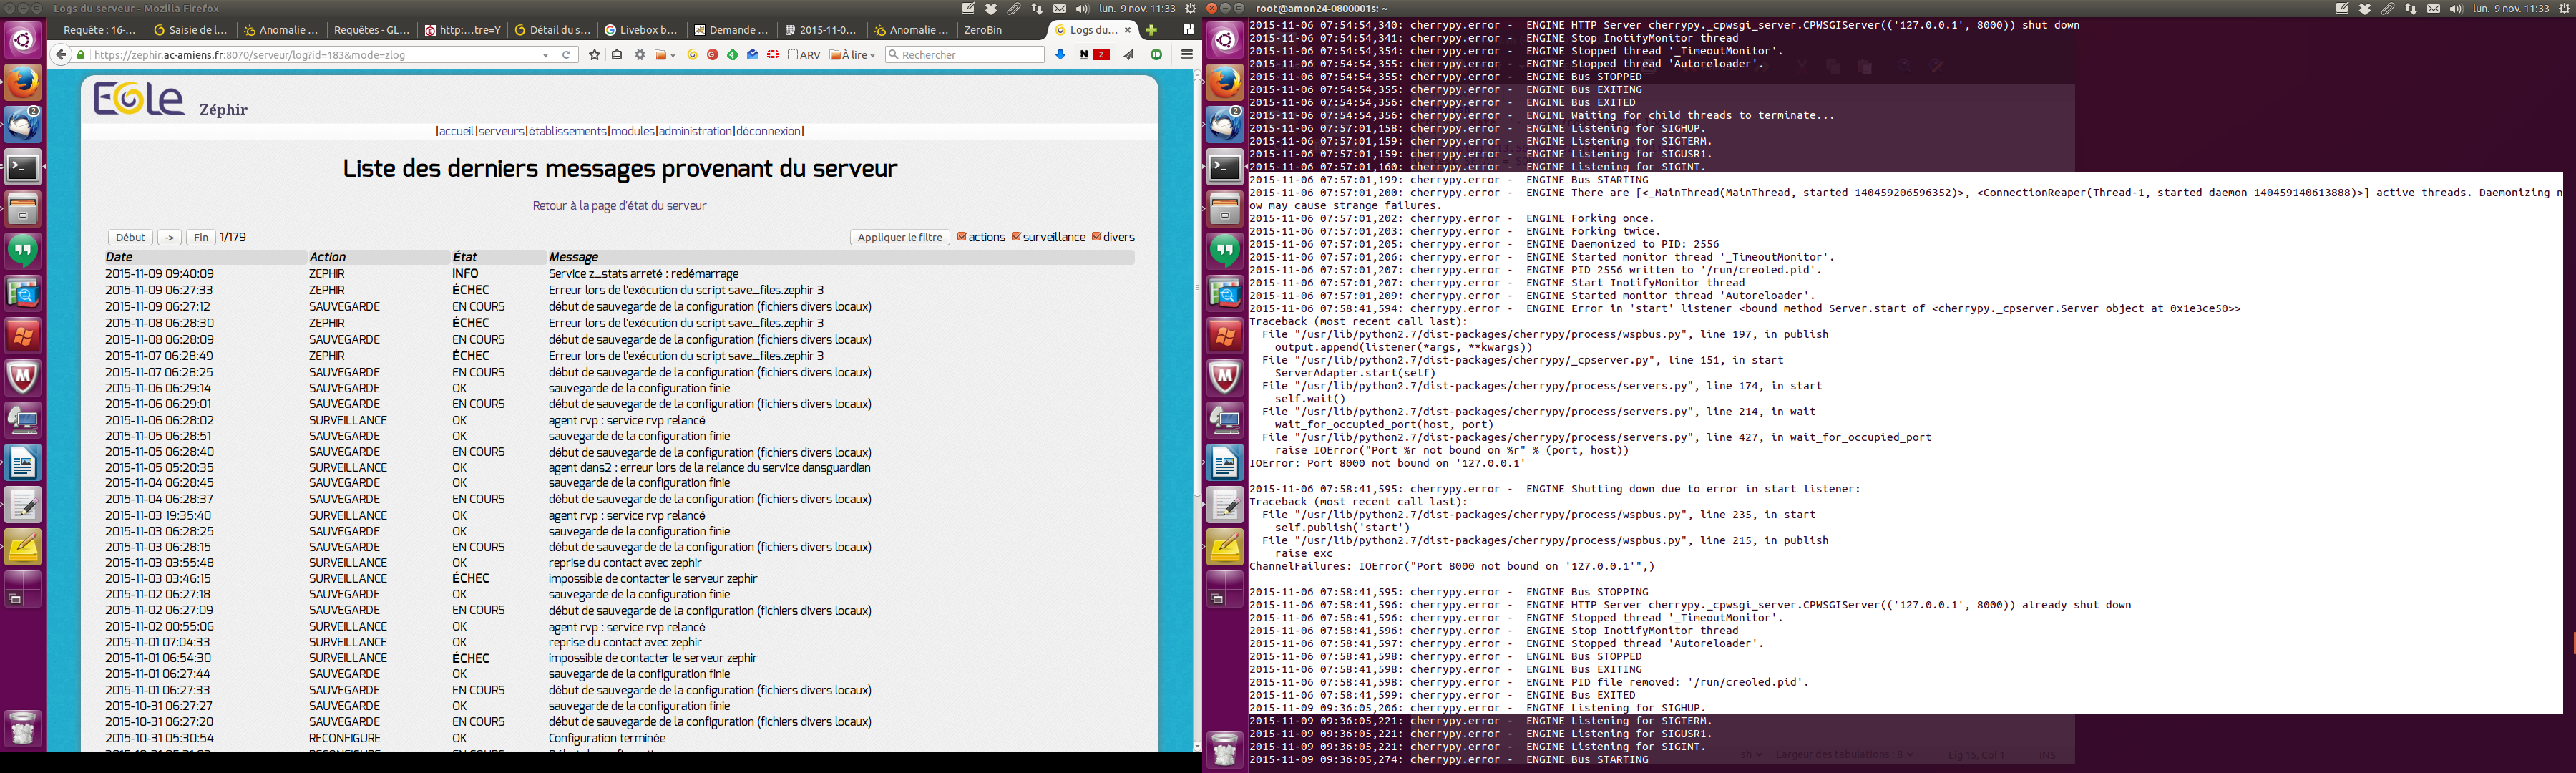Expand the URL bar history dropdown
The width and height of the screenshot is (2576, 773).
pos(545,55)
